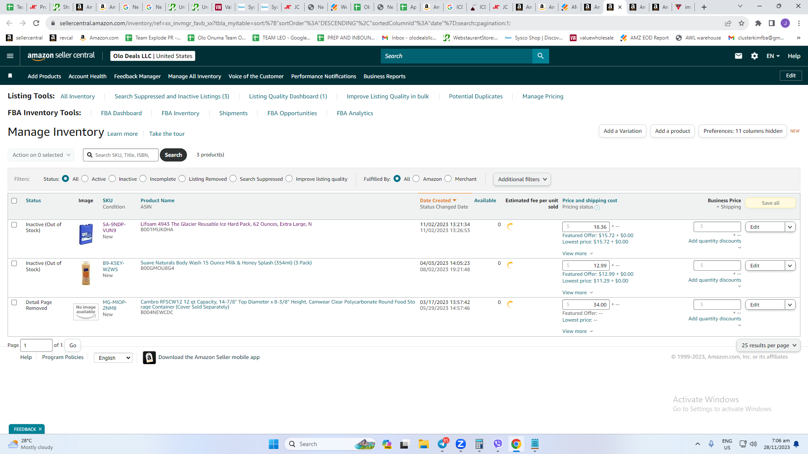Select the Listing Removed status radio
Image resolution: width=808 pixels, height=454 pixels.
pos(182,179)
